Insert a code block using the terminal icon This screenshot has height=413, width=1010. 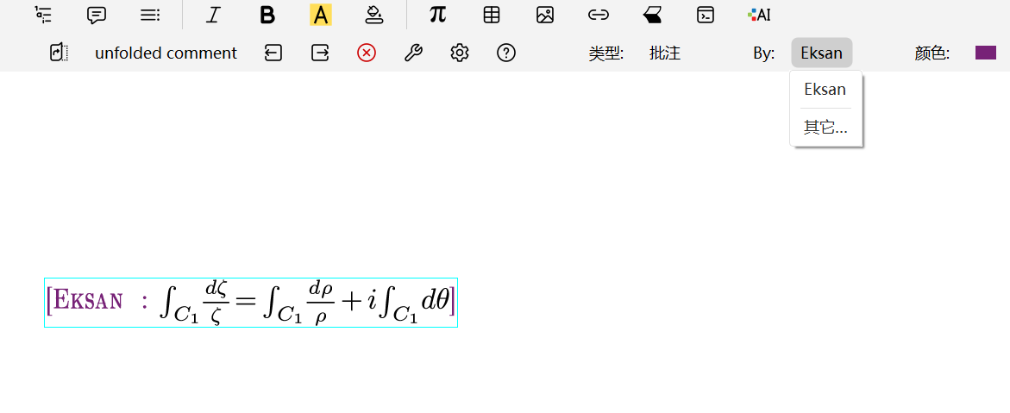point(706,15)
